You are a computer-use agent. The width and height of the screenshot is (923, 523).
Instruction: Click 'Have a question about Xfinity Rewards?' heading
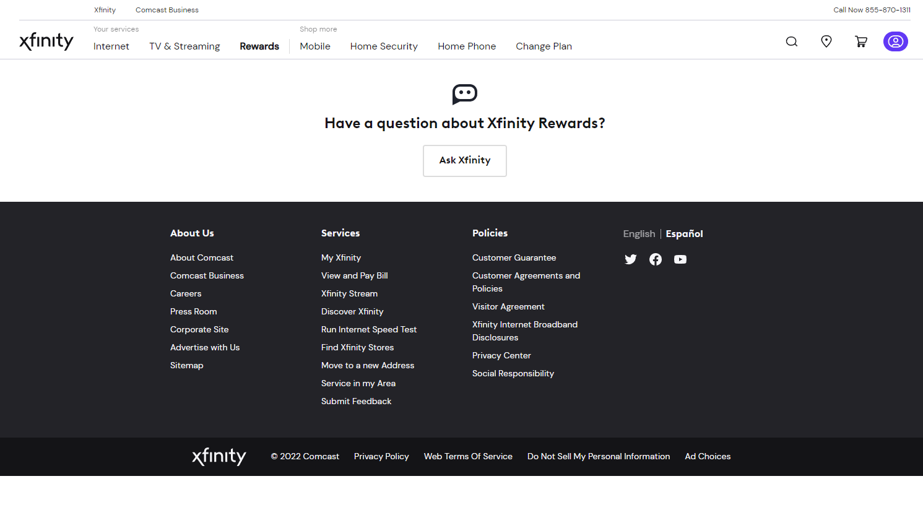pos(465,123)
